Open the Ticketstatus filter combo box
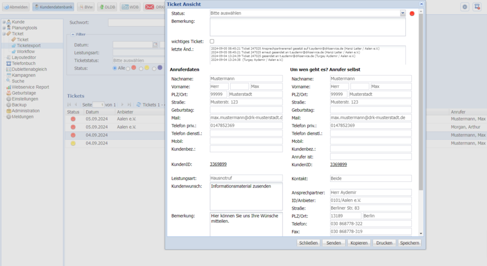Image resolution: width=487 pixels, height=266 pixels. click(x=139, y=60)
